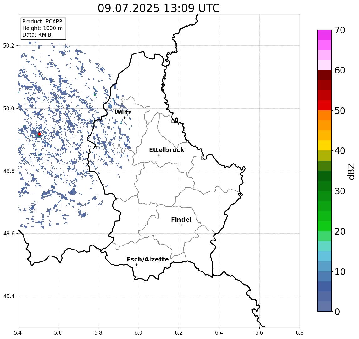The height and width of the screenshot is (339, 359).
Task: Click the 'Data: RMIB' text
Action: [37, 35]
